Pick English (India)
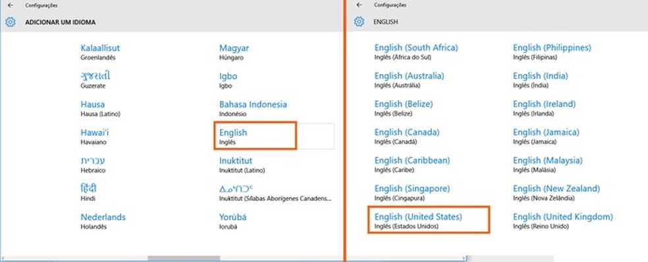 coord(541,80)
